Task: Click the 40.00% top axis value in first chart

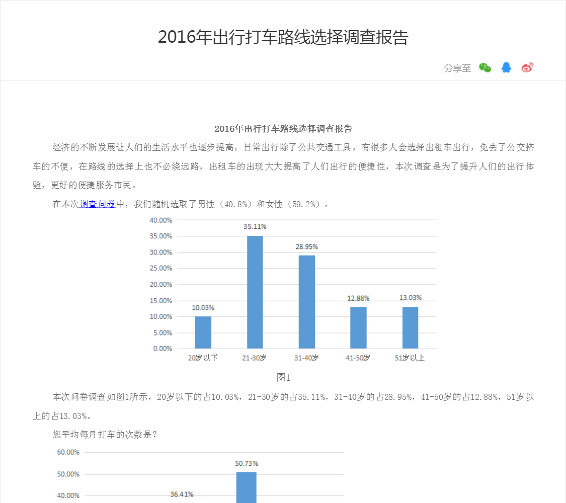Action: click(161, 220)
